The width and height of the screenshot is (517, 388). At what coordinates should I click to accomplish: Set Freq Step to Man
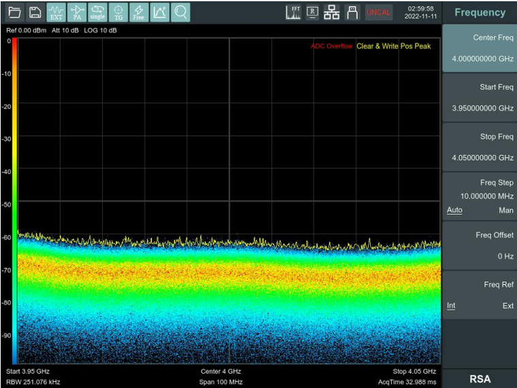tap(506, 210)
